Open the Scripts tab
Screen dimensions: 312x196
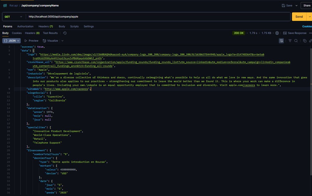click(74, 26)
